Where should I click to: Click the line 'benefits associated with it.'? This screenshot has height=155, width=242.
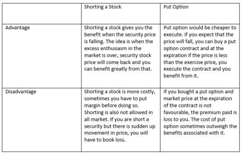tap(194, 133)
